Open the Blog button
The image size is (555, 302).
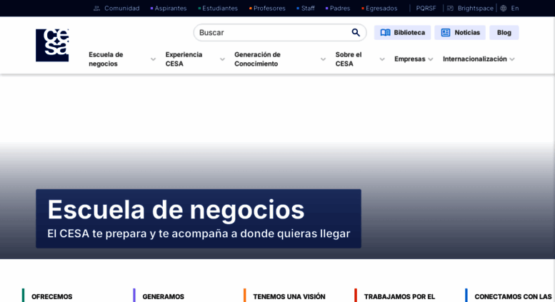point(504,33)
